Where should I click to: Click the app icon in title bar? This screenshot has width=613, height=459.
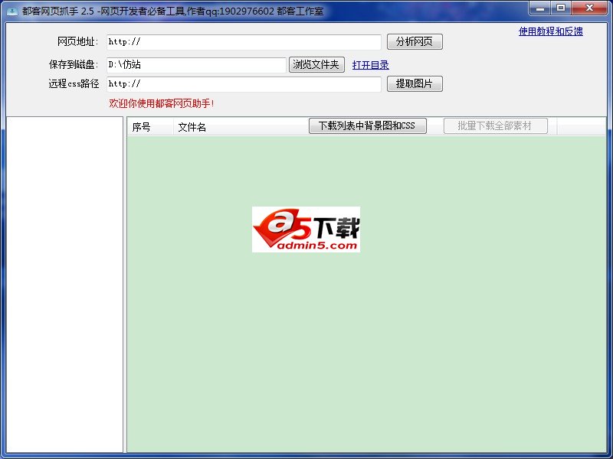12,11
